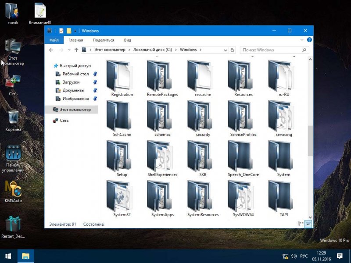Select the novik user folder icon

[13, 14]
